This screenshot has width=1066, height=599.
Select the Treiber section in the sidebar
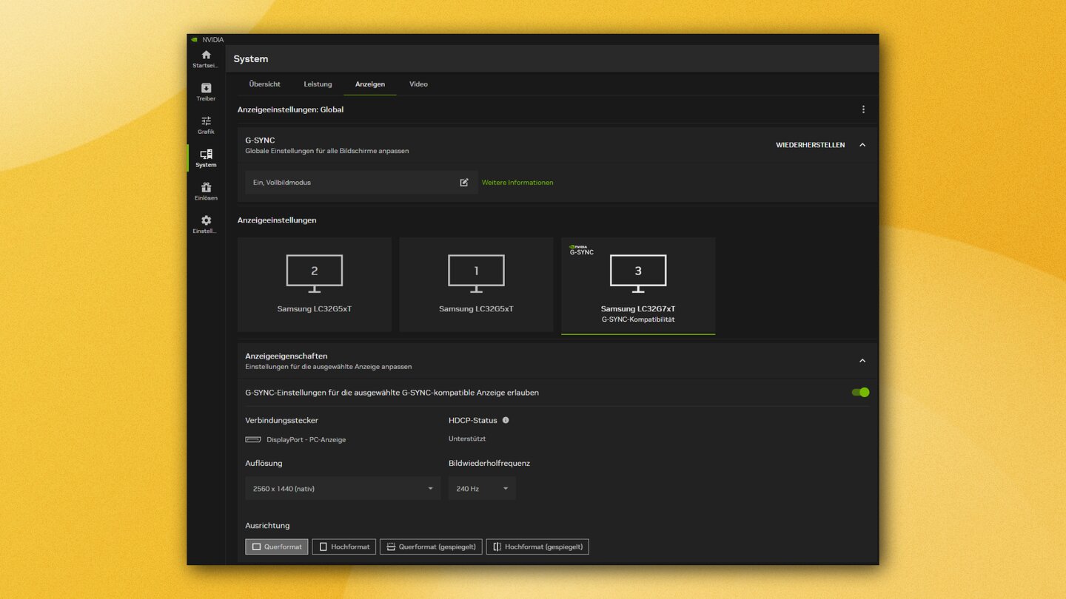coord(205,92)
